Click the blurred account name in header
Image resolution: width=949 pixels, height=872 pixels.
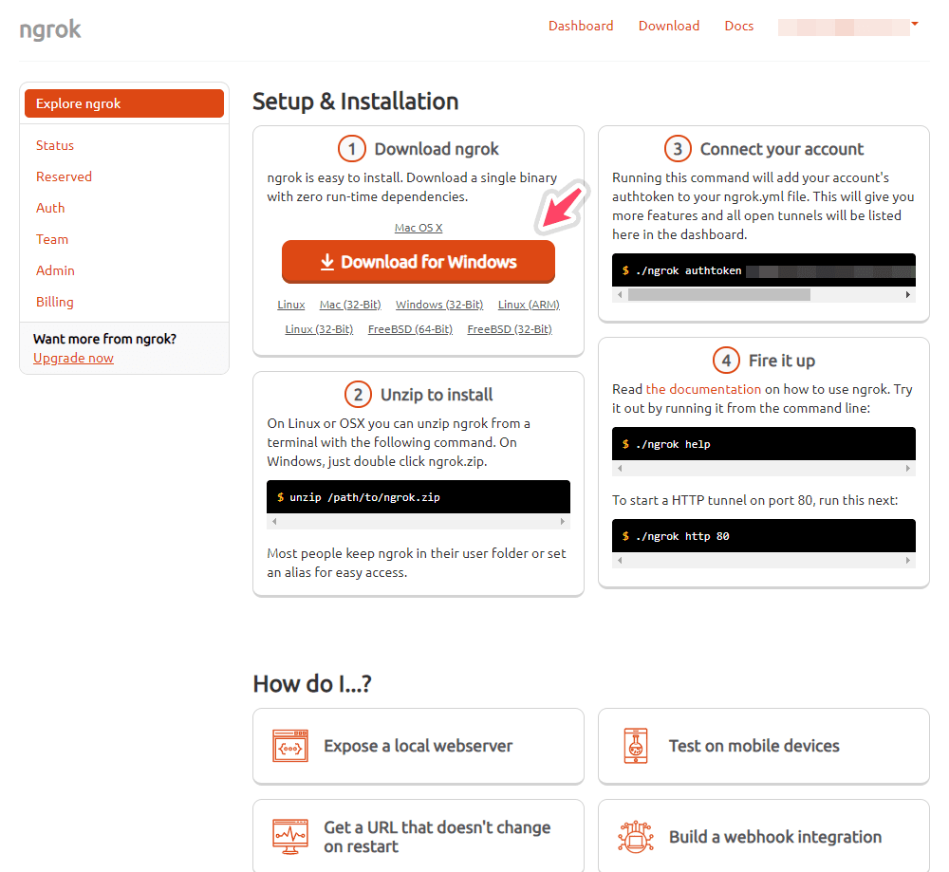(x=844, y=28)
